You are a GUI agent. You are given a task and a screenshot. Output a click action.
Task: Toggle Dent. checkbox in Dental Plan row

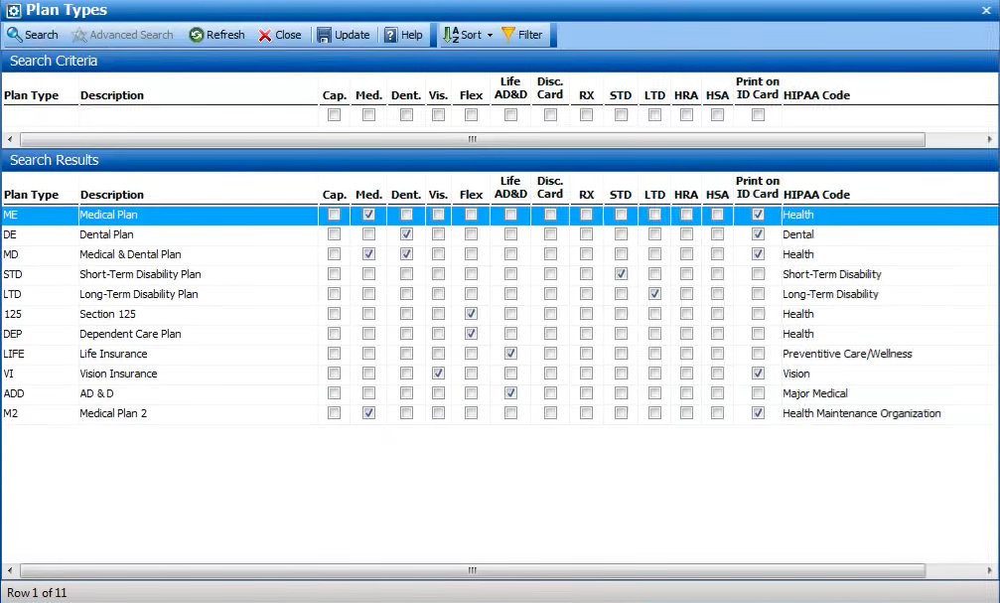(x=406, y=234)
